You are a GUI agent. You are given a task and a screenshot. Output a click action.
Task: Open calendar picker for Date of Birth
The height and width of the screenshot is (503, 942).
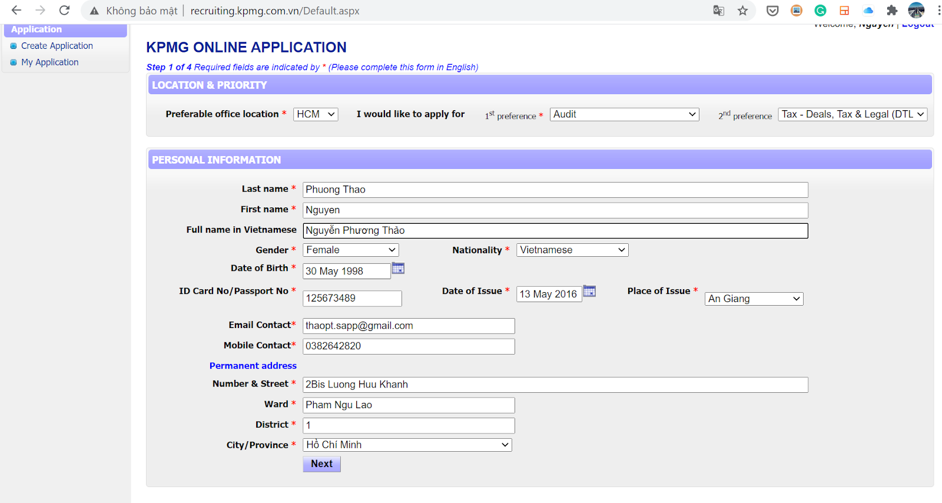398,269
